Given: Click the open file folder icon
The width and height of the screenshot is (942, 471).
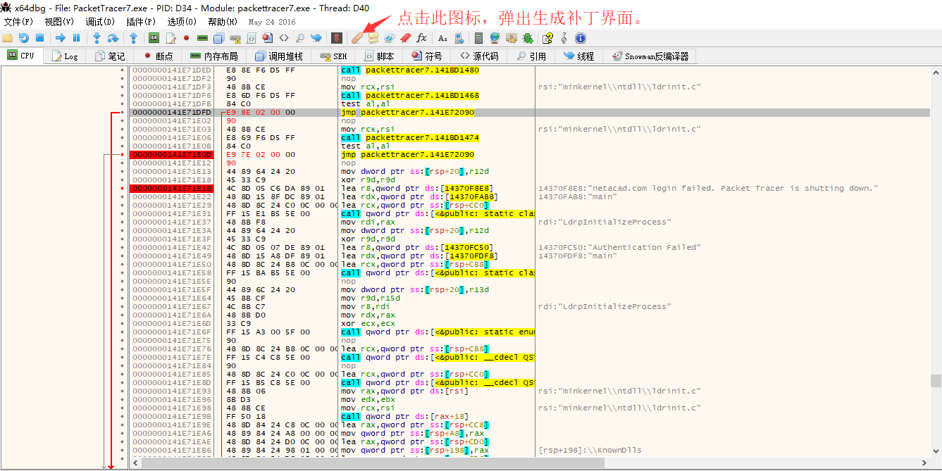Looking at the screenshot, I should coord(8,38).
